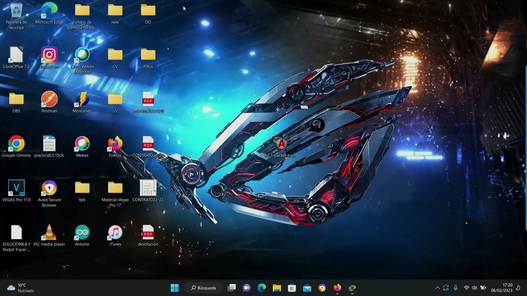The height and width of the screenshot is (296, 527).
Task: Select the DD folder
Action: pyautogui.click(x=148, y=13)
